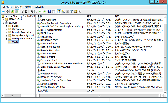The image size is (168, 103).
Task: Select the RAS and IAS Servers group
Action: click(x=51, y=77)
